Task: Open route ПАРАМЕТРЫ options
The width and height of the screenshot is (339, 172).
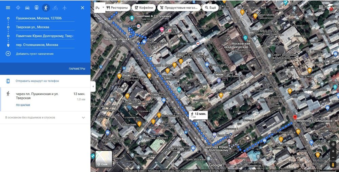Action: [77, 69]
